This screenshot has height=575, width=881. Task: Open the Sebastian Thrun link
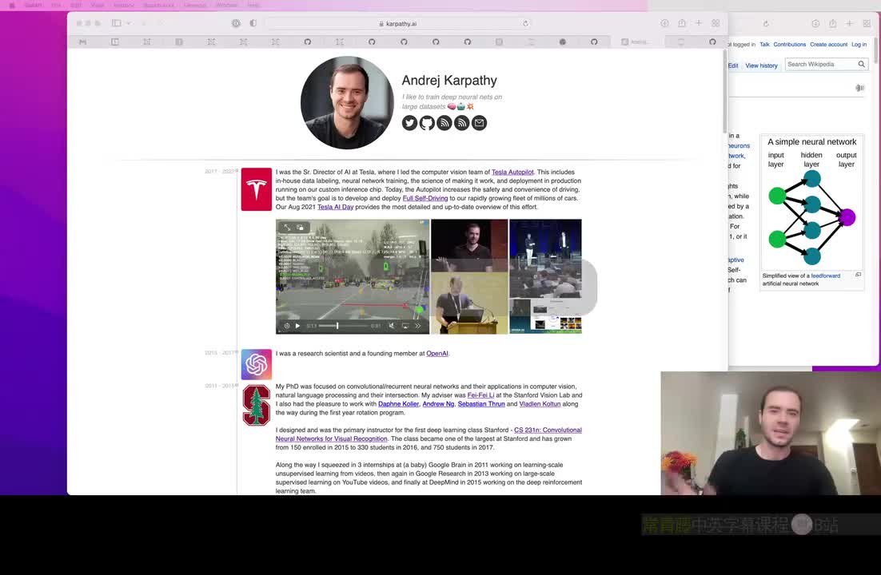pyautogui.click(x=481, y=404)
